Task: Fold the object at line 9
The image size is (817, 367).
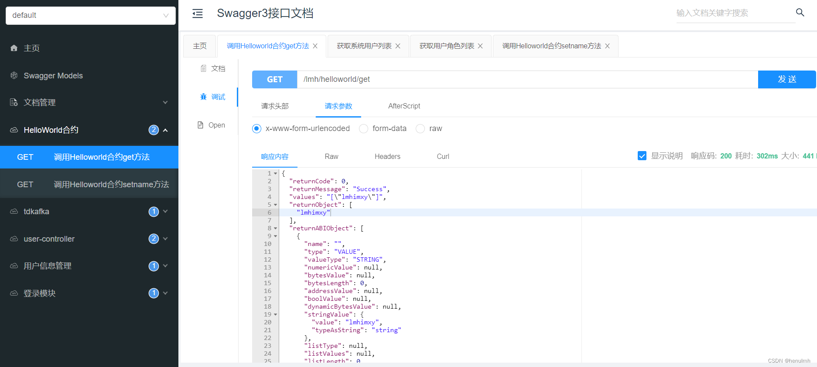Action: pos(275,236)
